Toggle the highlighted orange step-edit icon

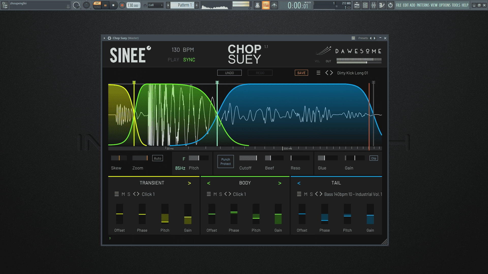pyautogui.click(x=266, y=5)
